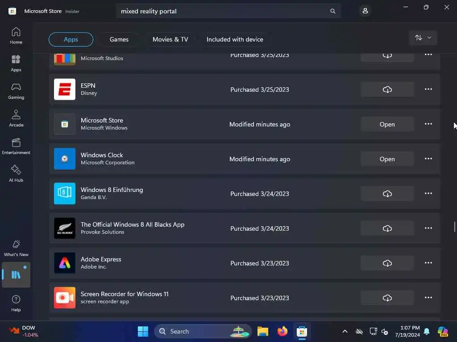Download Adobe Express via cloud icon
Screen dimensions: 457x342
tap(387, 263)
